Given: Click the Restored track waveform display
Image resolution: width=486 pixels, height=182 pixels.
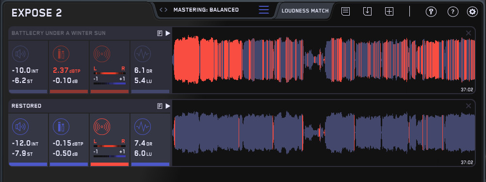Looking at the screenshot, I should pyautogui.click(x=324, y=133).
